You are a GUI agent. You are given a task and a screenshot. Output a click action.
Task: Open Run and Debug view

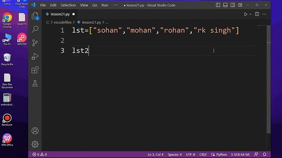(35, 57)
